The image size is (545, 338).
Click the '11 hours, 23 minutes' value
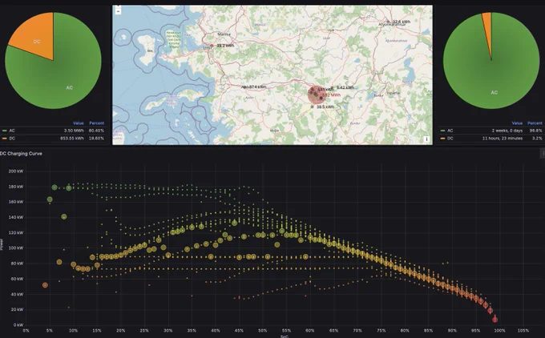[503, 139]
